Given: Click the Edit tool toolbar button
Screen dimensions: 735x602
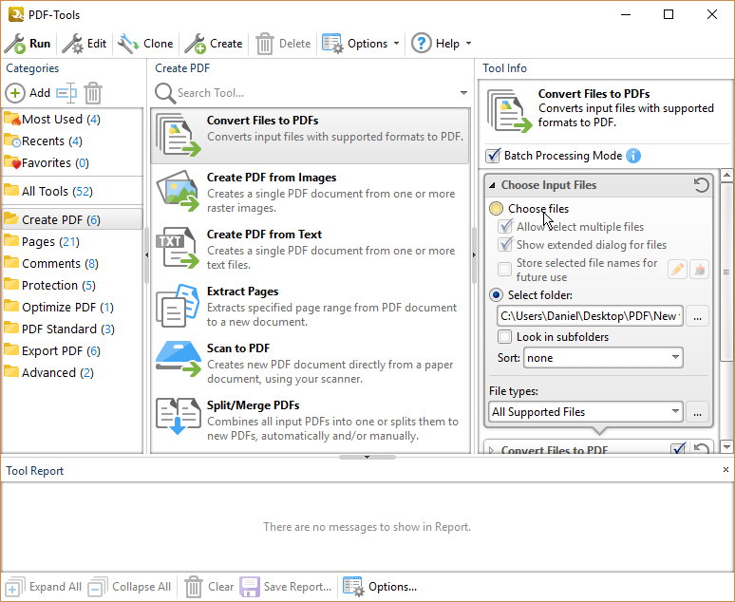Looking at the screenshot, I should coord(85,44).
